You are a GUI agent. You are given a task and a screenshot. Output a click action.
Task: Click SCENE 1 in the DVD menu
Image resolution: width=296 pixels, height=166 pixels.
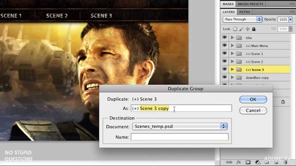(x=11, y=16)
